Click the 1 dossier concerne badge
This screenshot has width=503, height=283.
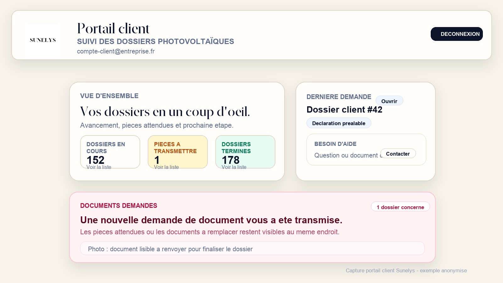coord(400,207)
